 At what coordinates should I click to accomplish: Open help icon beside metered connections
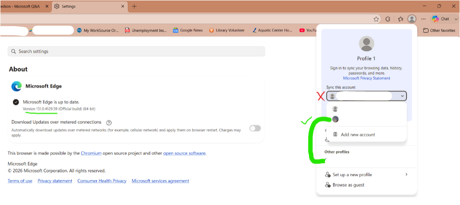[x=109, y=122]
